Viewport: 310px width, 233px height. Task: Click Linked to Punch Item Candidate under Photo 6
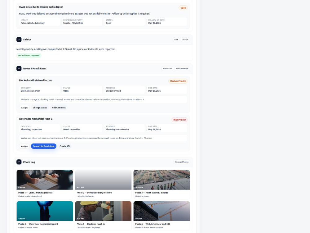coord(149,228)
